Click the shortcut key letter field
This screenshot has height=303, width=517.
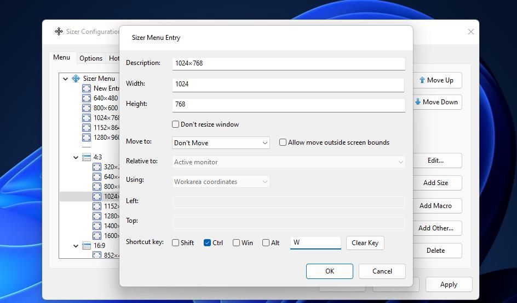315,242
